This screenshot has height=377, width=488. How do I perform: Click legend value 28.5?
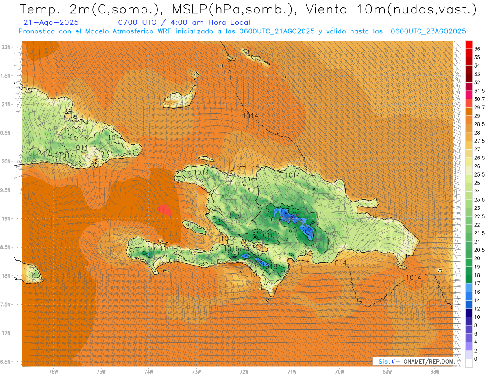(x=479, y=124)
